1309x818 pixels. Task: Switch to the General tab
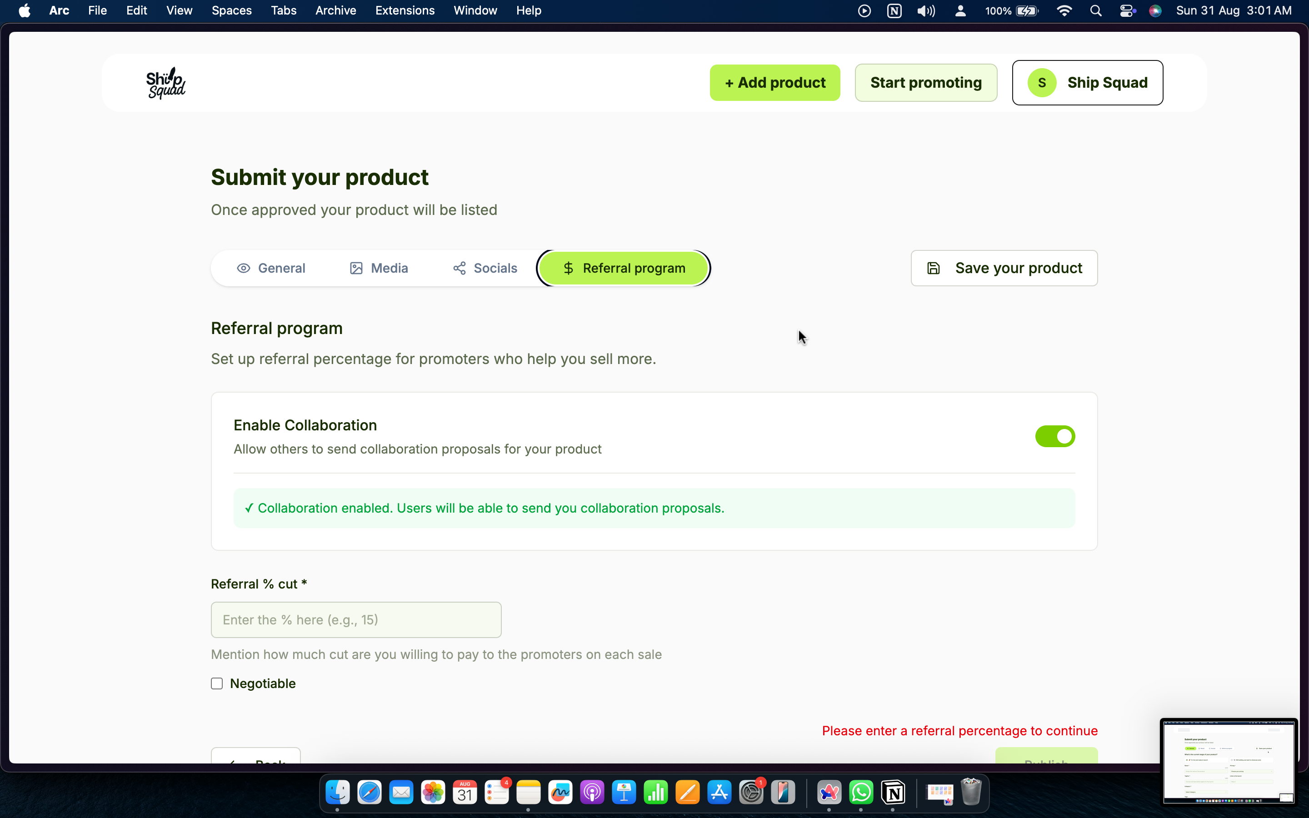[x=271, y=268]
